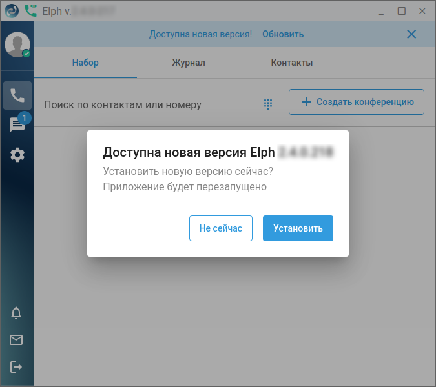Open the settings gear in sidebar
The image size is (436, 387).
[17, 155]
